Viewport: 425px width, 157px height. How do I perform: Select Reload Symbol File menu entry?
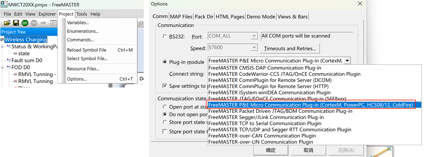point(87,50)
